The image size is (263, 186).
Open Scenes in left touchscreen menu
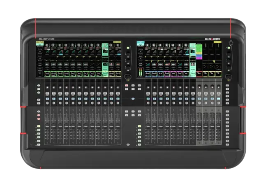(40, 61)
